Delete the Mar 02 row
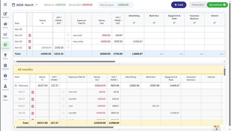Viewport: 231px width, 131px height. click(30, 48)
